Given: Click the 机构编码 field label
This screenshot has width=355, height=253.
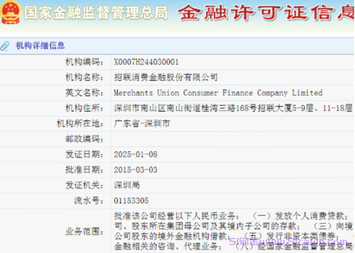Looking at the screenshot, I should pos(84,62).
